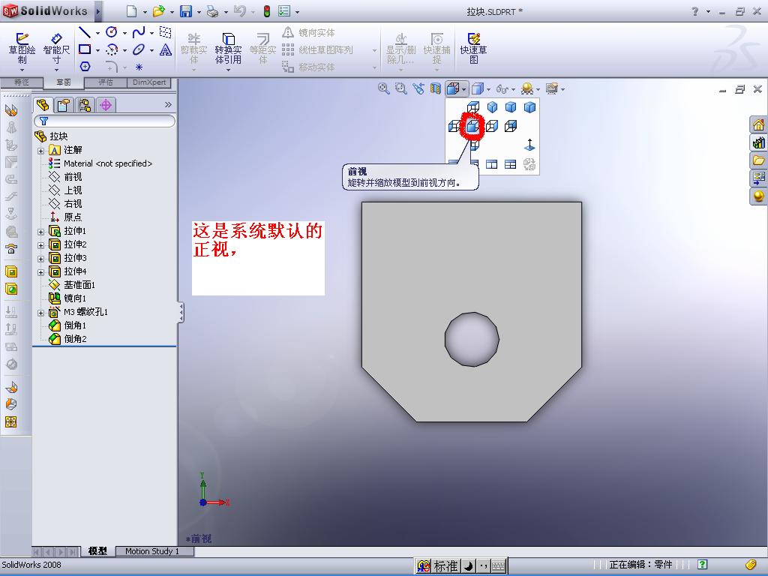Expand the 拉伸1 feature node
This screenshot has width=768, height=576.
pyautogui.click(x=41, y=232)
